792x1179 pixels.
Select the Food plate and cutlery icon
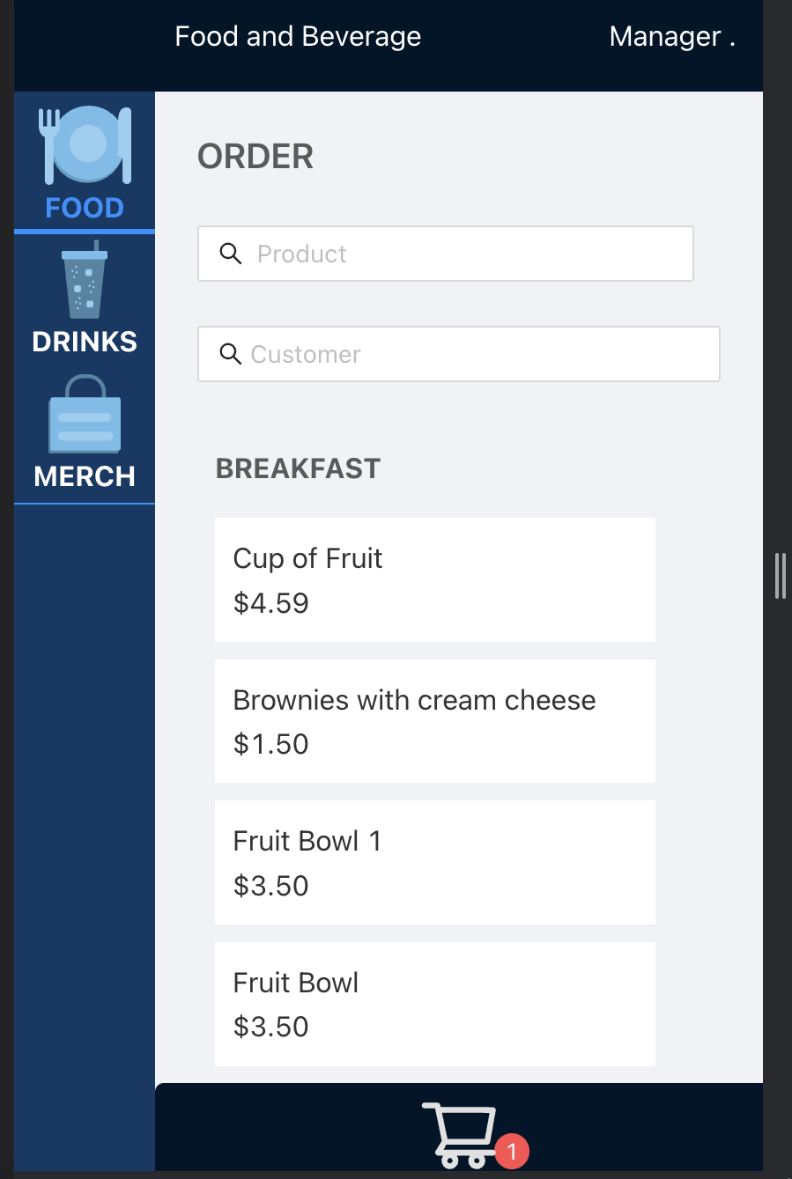click(85, 145)
